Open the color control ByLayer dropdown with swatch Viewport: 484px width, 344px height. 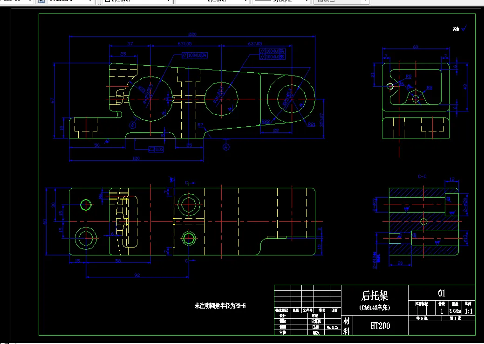coord(137,1)
